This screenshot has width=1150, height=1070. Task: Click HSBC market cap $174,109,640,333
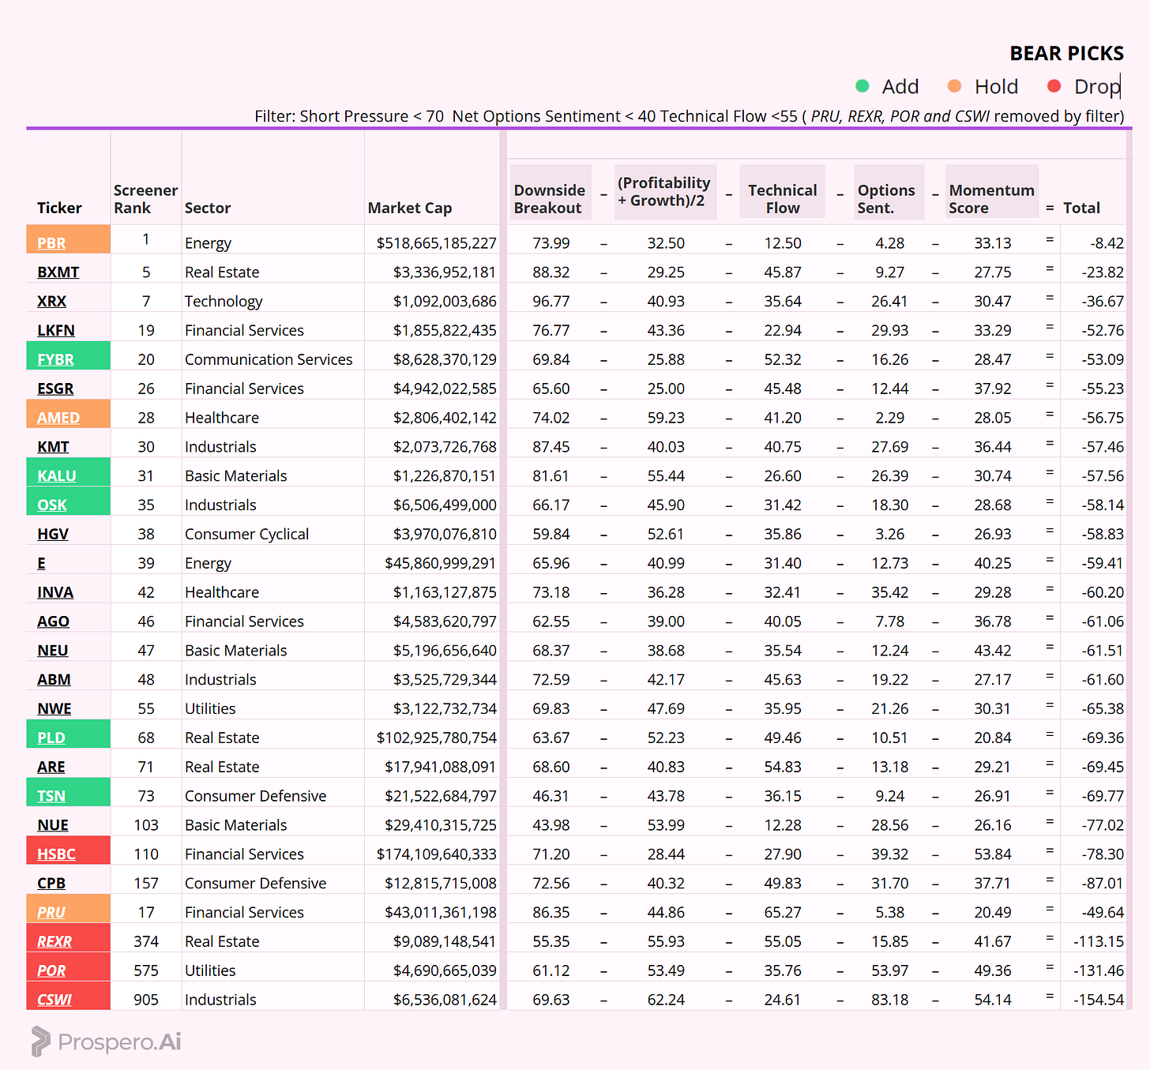436,855
